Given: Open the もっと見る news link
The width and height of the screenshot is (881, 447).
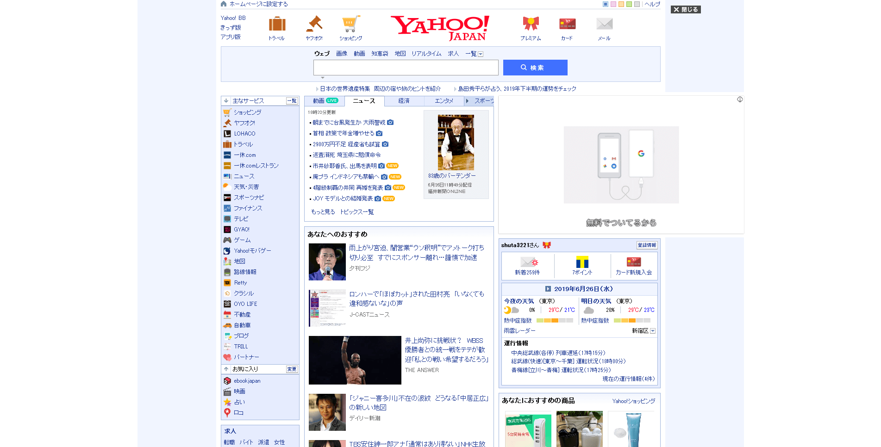Looking at the screenshot, I should (x=323, y=212).
